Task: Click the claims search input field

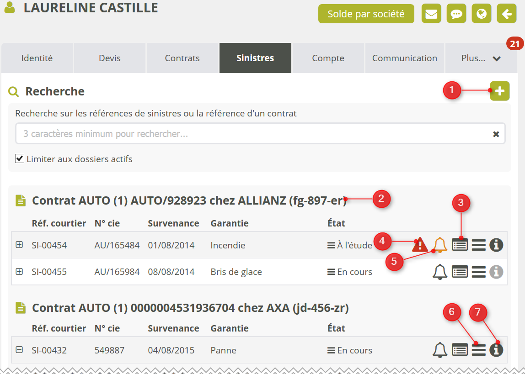Action: coord(254,134)
